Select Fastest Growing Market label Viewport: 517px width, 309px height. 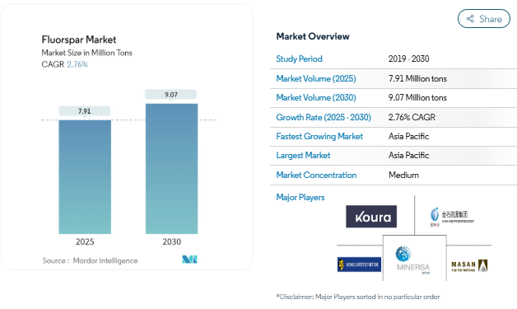(319, 136)
